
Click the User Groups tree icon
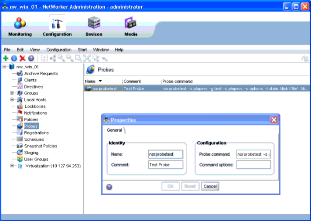pos(20,159)
